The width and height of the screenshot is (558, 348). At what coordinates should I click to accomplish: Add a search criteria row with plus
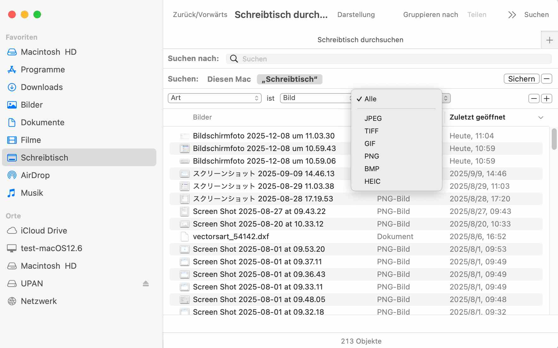(x=547, y=98)
